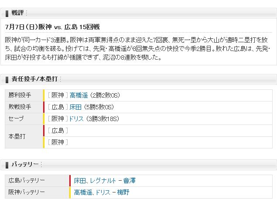Click the 敗戦投手 row label
The image size is (277, 199).
(20, 107)
